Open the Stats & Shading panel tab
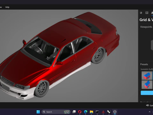This screenshot has width=153, height=115. click(x=147, y=13)
